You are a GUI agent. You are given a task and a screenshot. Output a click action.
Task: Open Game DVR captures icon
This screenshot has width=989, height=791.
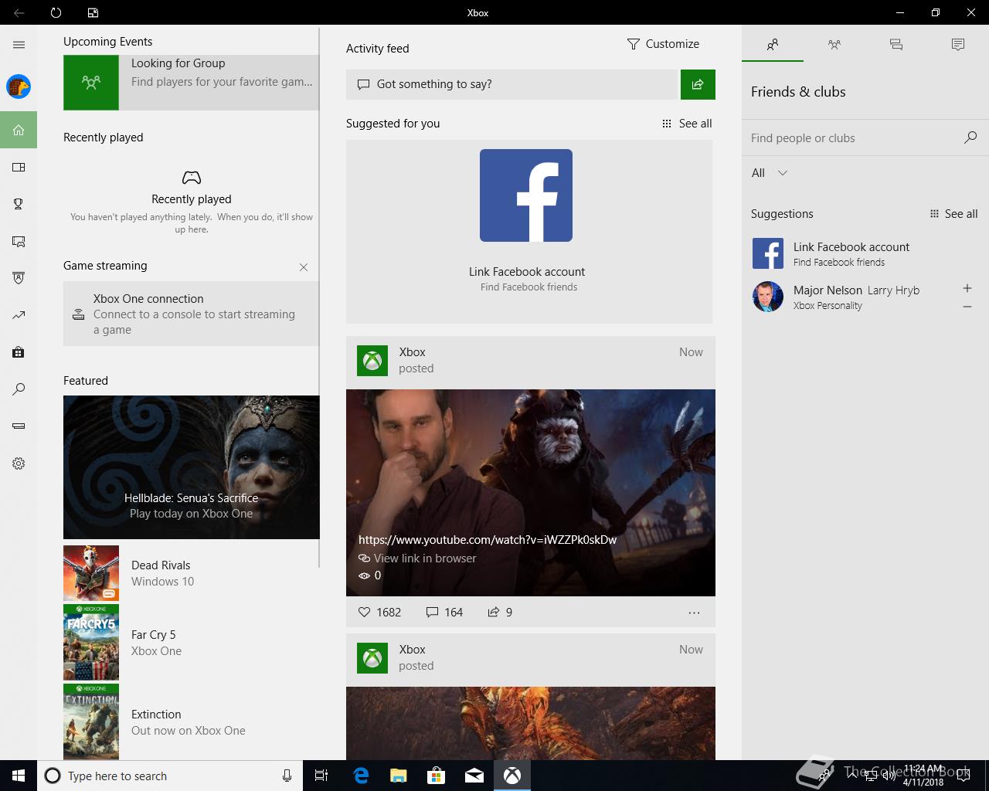click(19, 241)
